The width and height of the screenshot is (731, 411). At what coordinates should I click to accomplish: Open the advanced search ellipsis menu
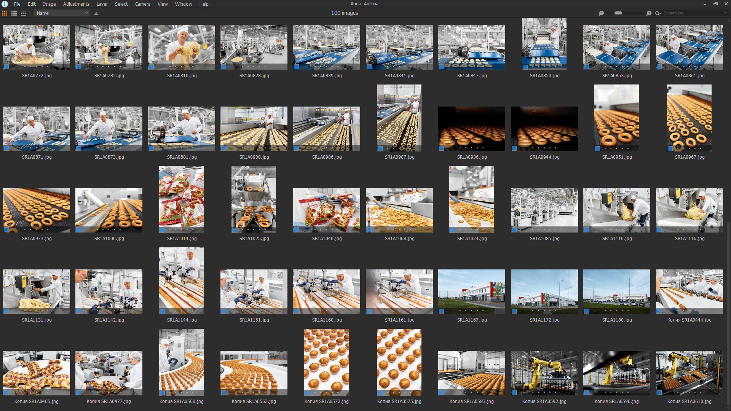(725, 13)
